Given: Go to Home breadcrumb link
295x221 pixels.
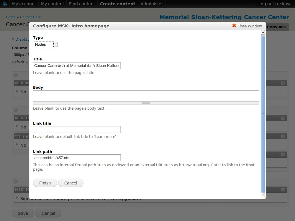Looking at the screenshot, I should [x=11, y=17].
